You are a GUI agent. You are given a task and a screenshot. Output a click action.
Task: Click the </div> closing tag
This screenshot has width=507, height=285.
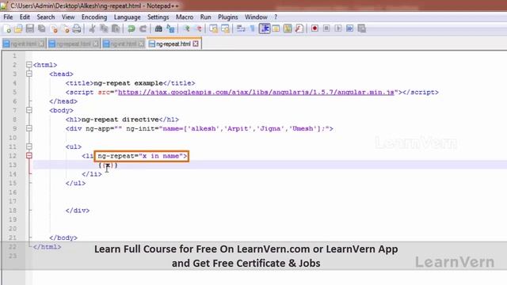click(78, 211)
